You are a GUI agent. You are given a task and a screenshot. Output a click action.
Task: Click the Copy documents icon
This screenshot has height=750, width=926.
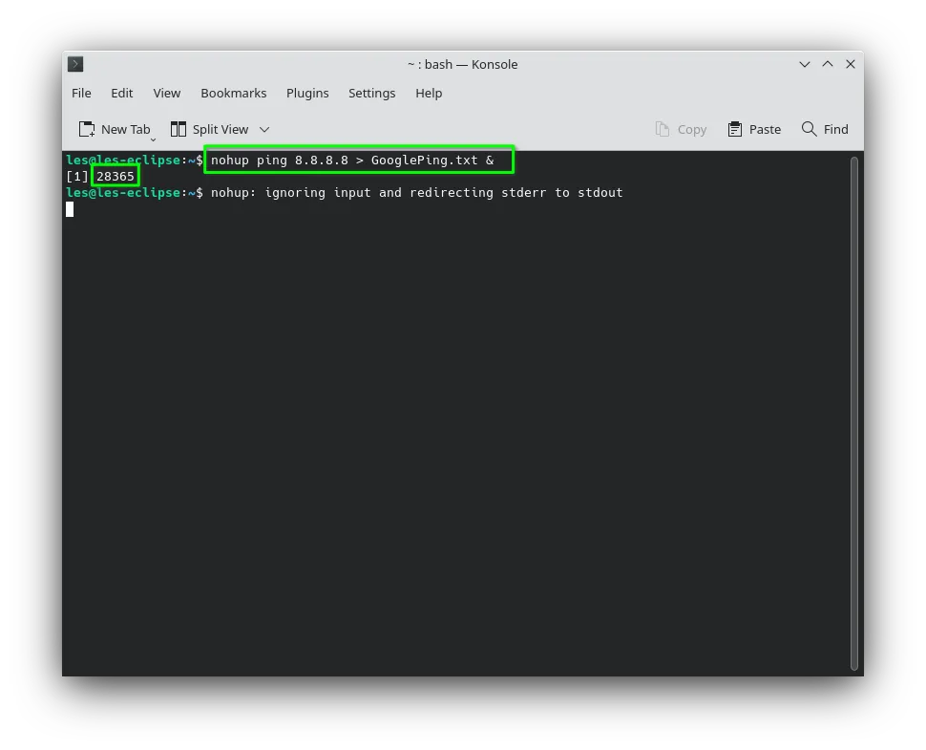tap(662, 129)
